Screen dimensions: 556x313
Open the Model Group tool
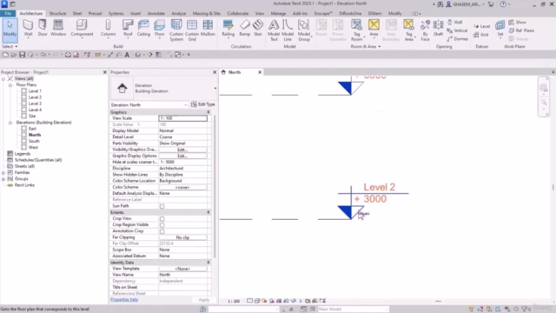304,30
